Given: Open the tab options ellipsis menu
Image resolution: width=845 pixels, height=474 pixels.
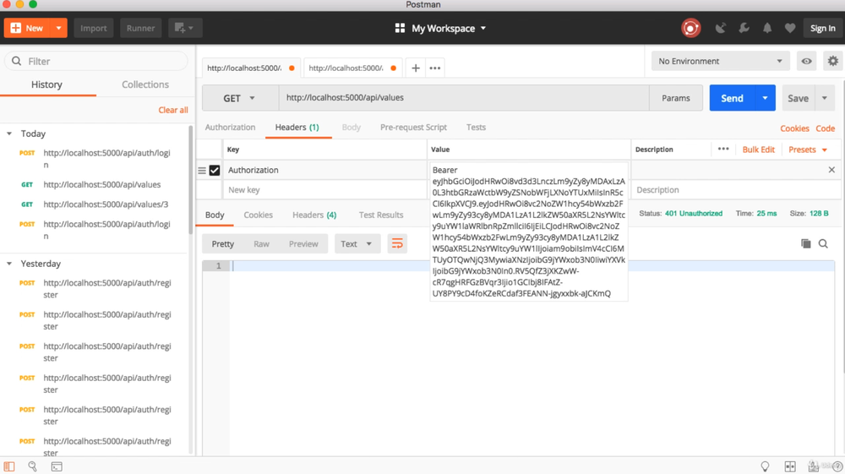Looking at the screenshot, I should [x=435, y=68].
